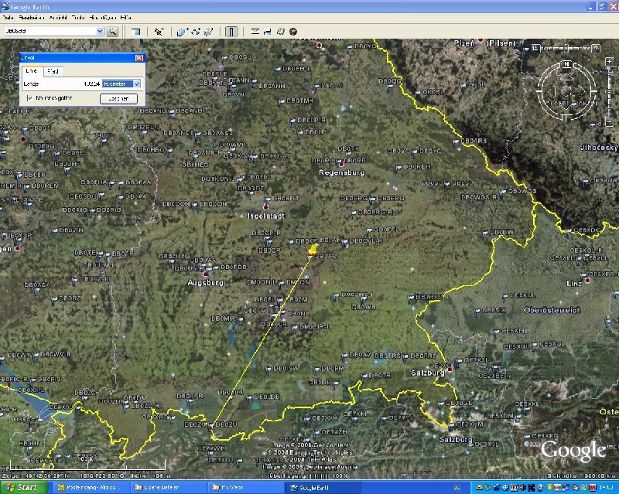619x494 pixels.
Task: Toggle the Mausnavigation checkbox
Action: click(x=29, y=98)
